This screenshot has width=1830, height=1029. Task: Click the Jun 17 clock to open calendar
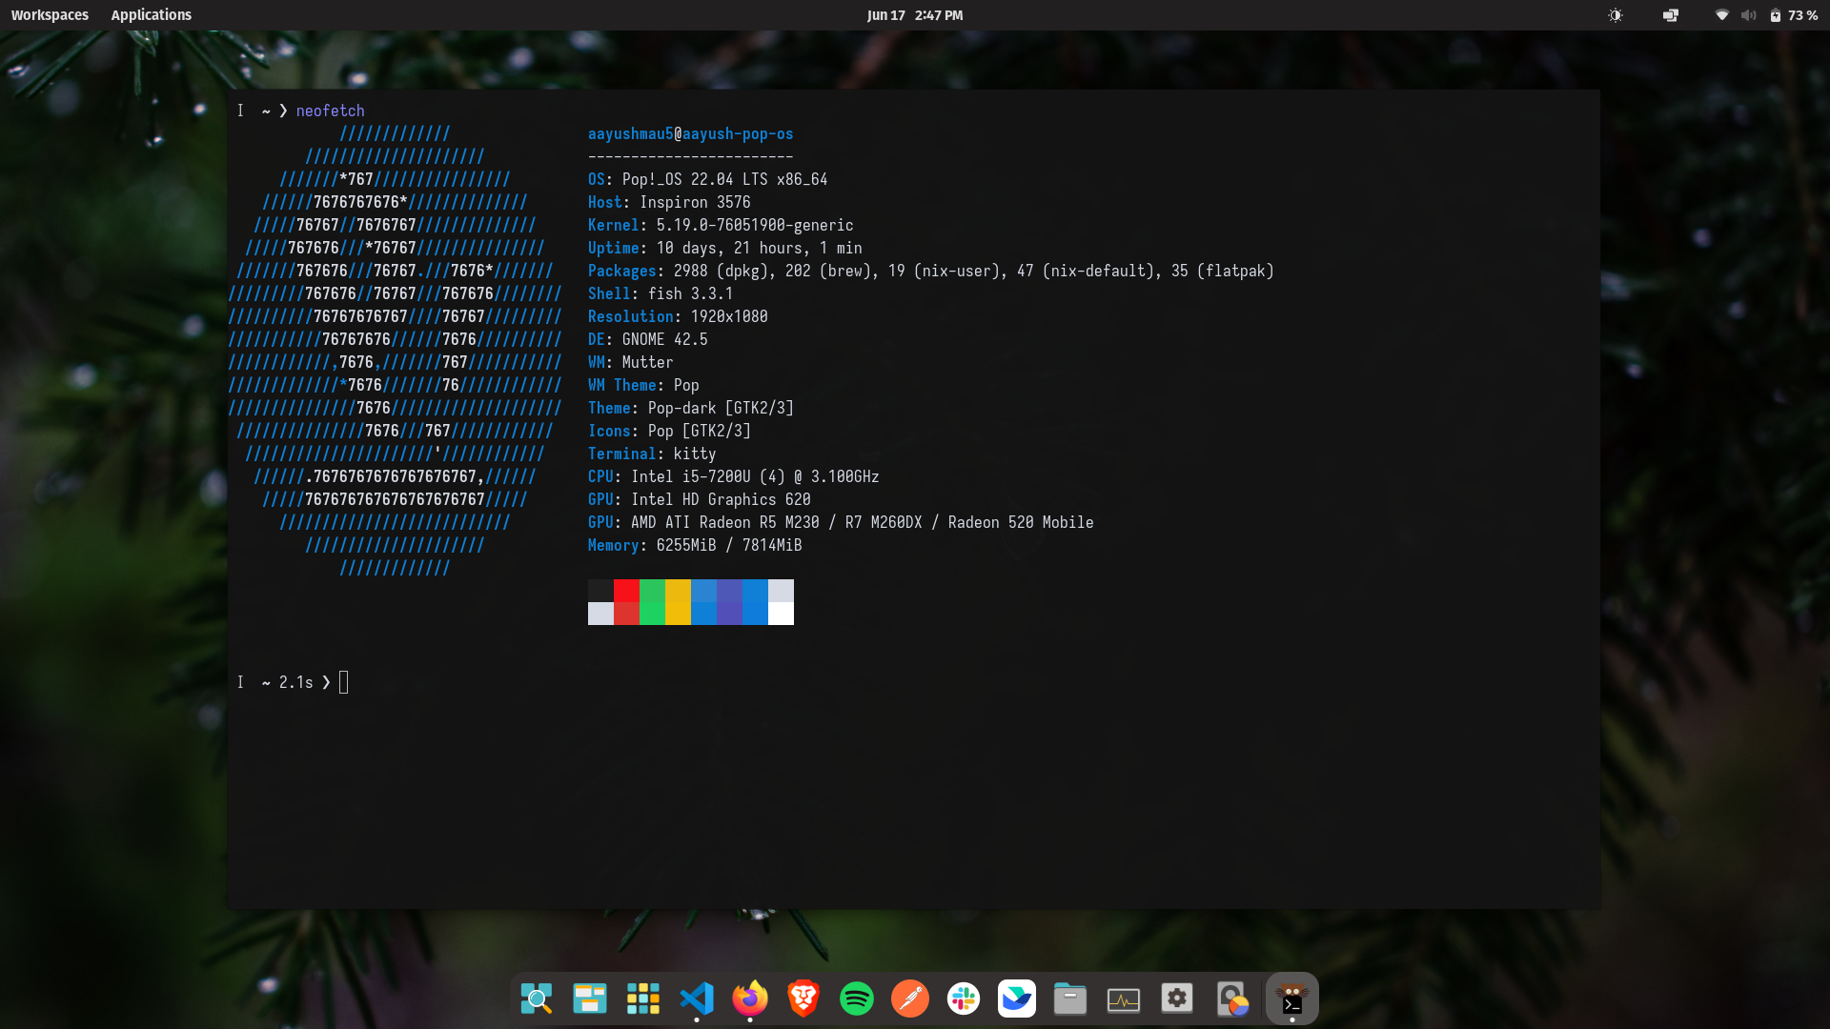[914, 15]
